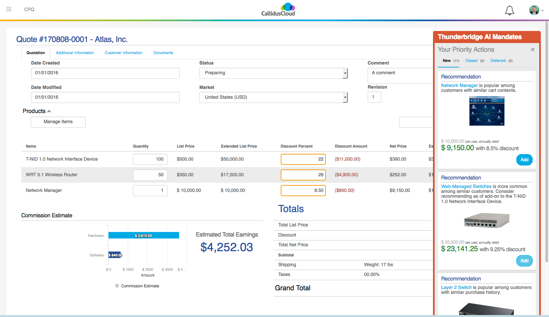Open the app launcher grid icon
The width and height of the screenshot is (549, 317).
[9, 9]
